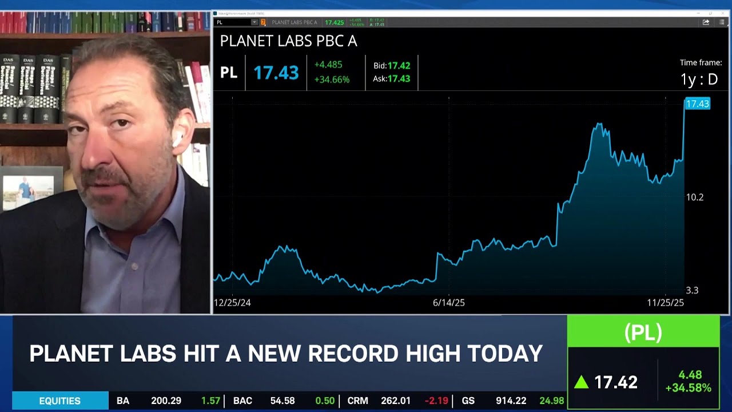Open the PL symbol dropdown arrow
The image size is (732, 412).
tap(254, 22)
